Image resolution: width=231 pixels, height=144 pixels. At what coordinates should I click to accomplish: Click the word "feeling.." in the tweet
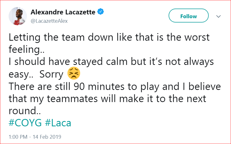coord(27,50)
